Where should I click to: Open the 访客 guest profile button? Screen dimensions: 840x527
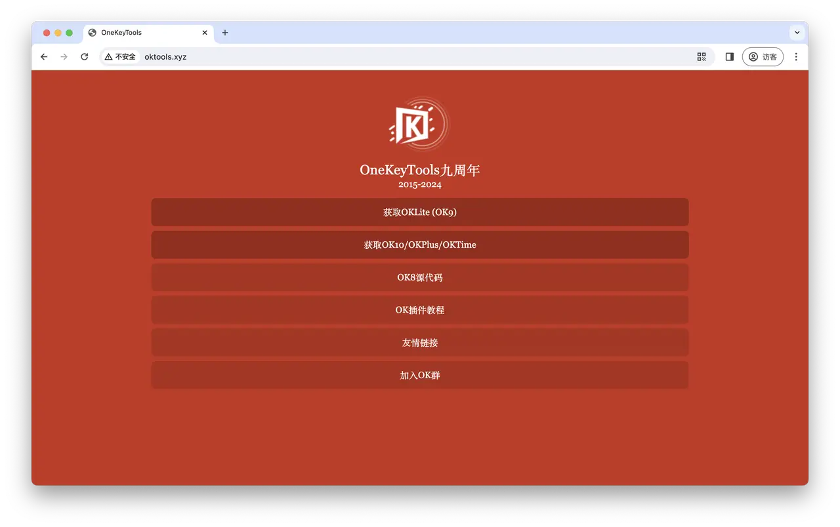(x=763, y=57)
